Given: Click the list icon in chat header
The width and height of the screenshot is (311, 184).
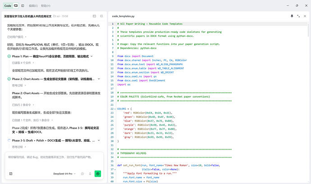Looking at the screenshot, I should click(101, 16).
